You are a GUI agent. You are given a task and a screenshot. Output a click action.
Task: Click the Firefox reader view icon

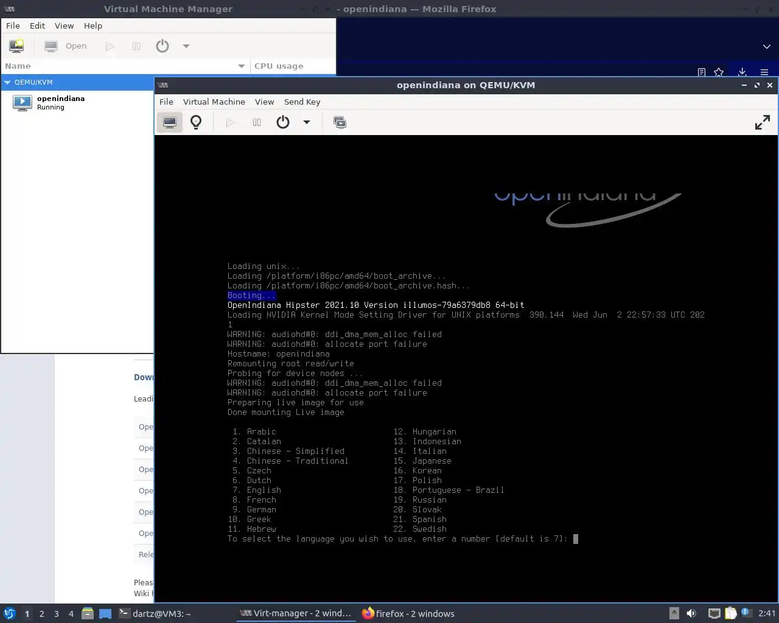click(x=701, y=72)
